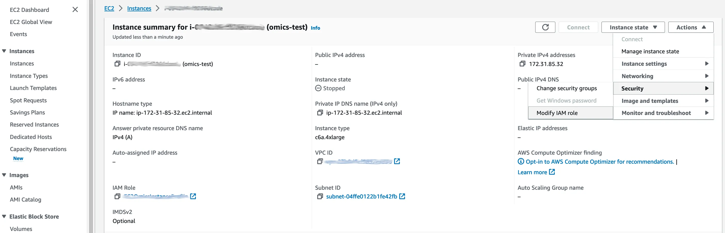
Task: Copy the Private IP DNS name
Action: point(320,113)
